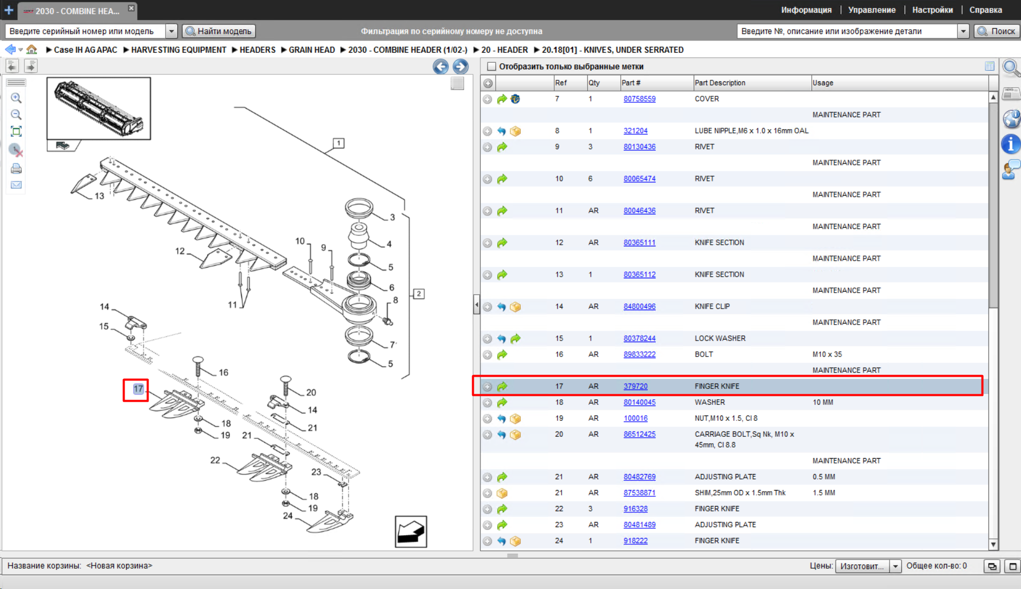Open the user chat icon in right sidebar
Viewport: 1021px width, 589px height.
[x=1011, y=170]
